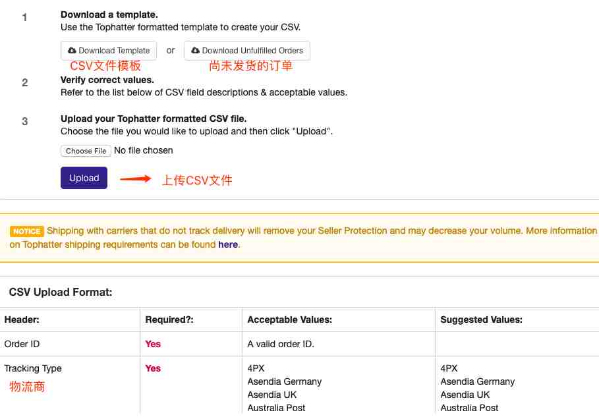Open the Choose File picker
Viewport: 599px width, 419px height.
[86, 151]
